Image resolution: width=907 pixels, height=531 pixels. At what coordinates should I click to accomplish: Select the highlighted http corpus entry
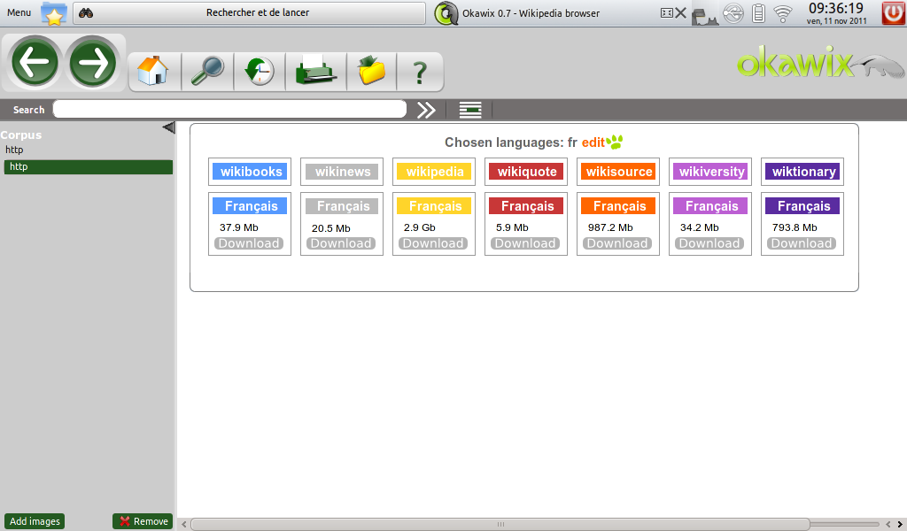point(88,167)
